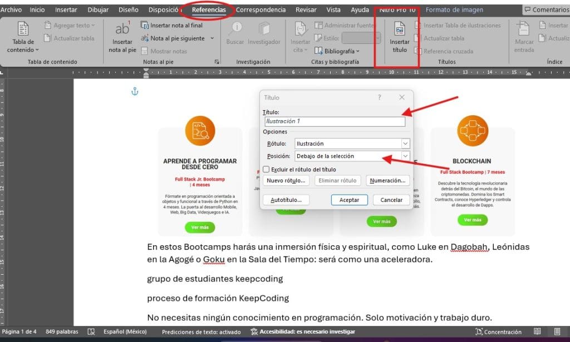Image resolution: width=570 pixels, height=342 pixels.
Task: Click the Marcar entrada icon
Action: (x=523, y=30)
